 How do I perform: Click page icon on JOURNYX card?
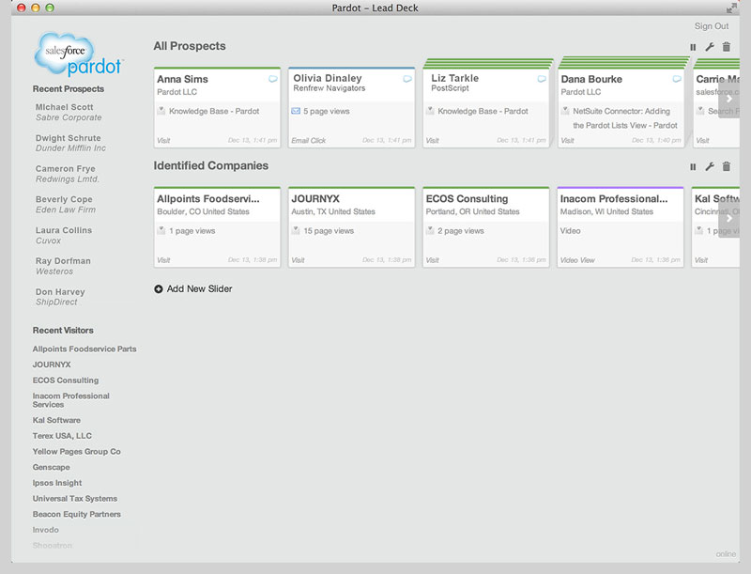click(296, 230)
